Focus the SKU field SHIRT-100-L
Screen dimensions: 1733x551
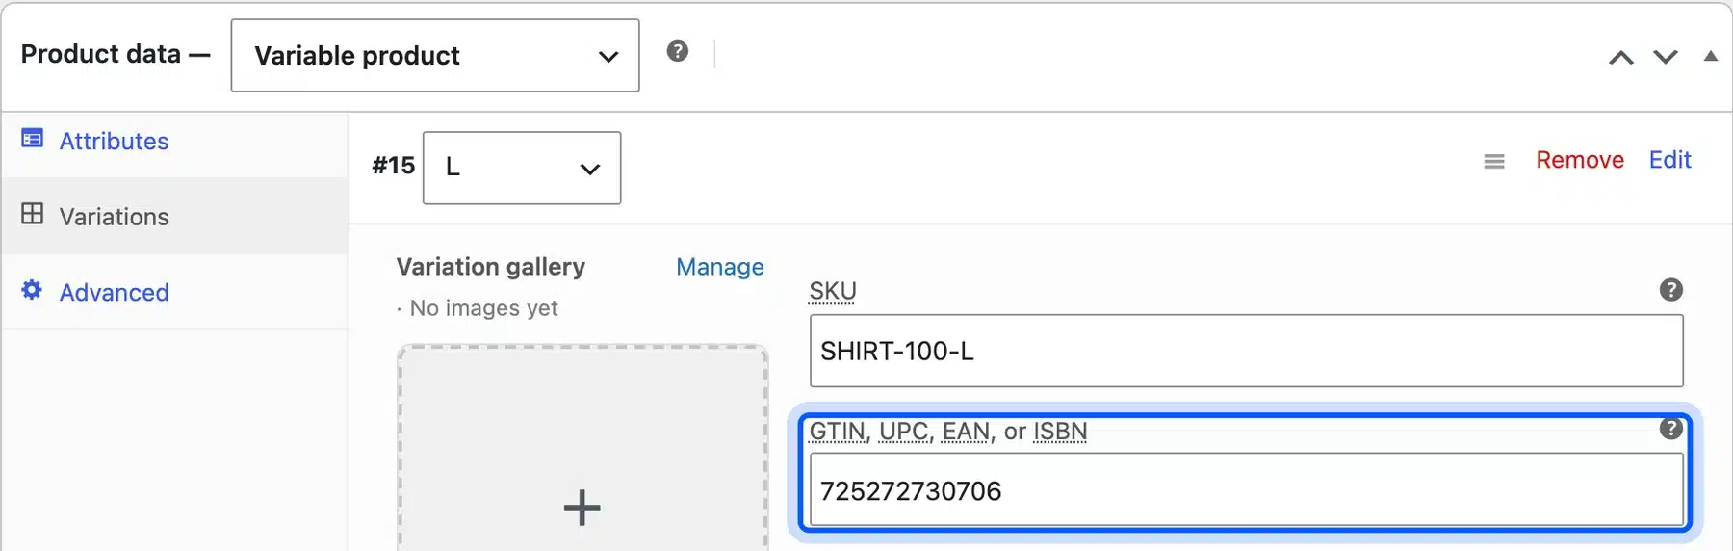point(1247,351)
